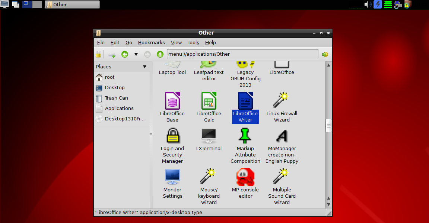This screenshot has width=429, height=223.
Task: Go up to parent folder
Action: 160,54
